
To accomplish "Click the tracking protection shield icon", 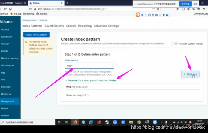I will click(30, 9).
